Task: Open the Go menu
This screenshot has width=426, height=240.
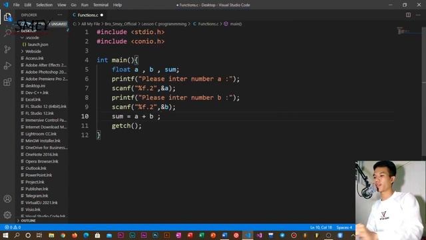Action: (x=74, y=5)
